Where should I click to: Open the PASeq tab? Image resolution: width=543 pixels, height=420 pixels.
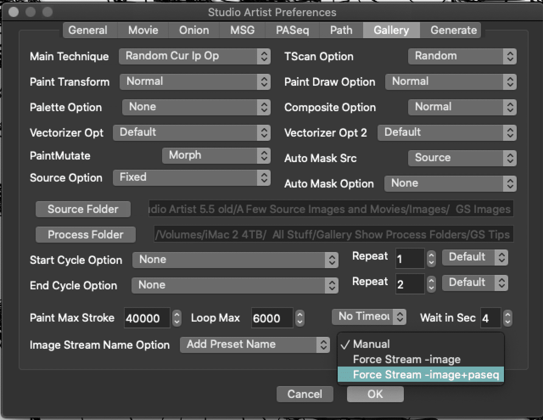(x=292, y=31)
